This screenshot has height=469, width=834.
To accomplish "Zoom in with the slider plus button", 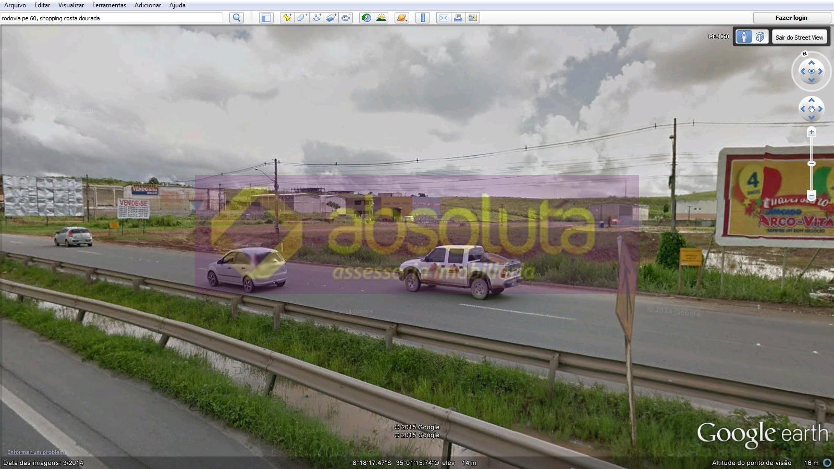I will [812, 132].
